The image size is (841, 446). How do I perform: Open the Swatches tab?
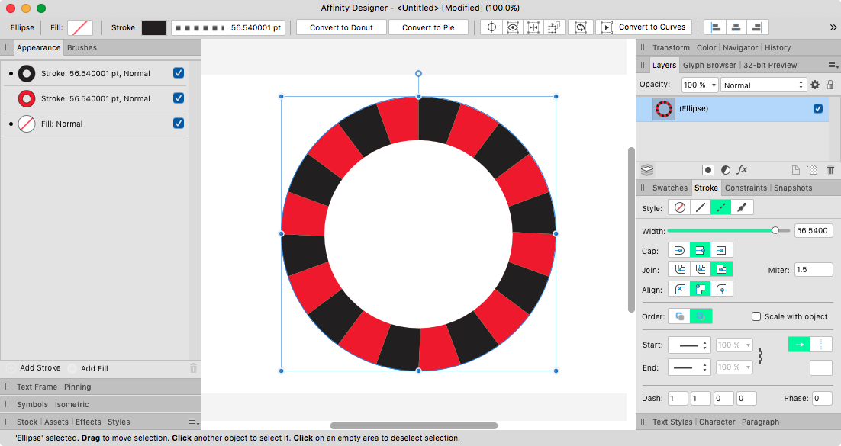click(x=670, y=188)
